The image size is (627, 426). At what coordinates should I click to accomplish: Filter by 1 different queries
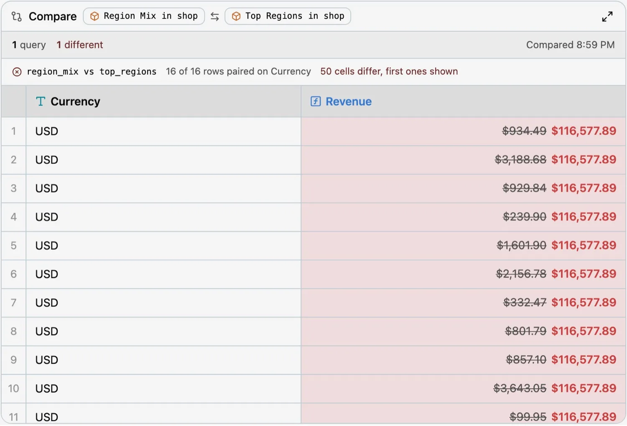tap(80, 45)
